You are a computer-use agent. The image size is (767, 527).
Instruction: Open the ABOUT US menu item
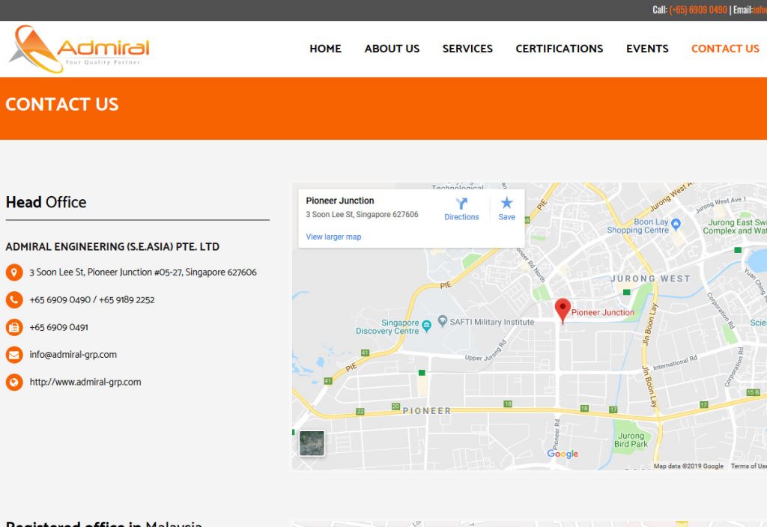click(392, 49)
